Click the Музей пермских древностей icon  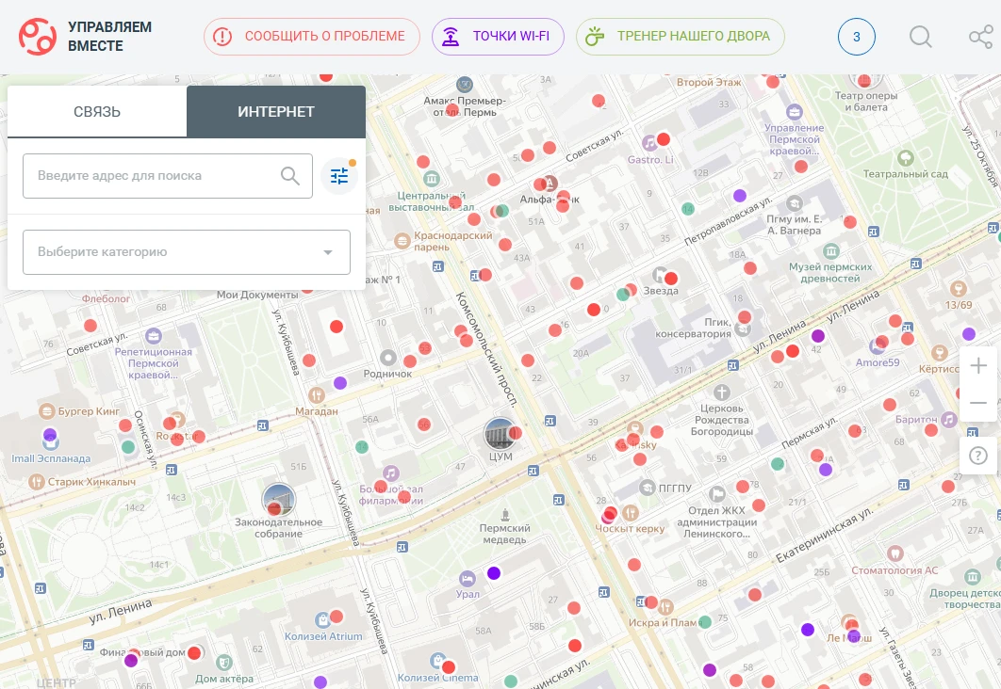pos(830,250)
